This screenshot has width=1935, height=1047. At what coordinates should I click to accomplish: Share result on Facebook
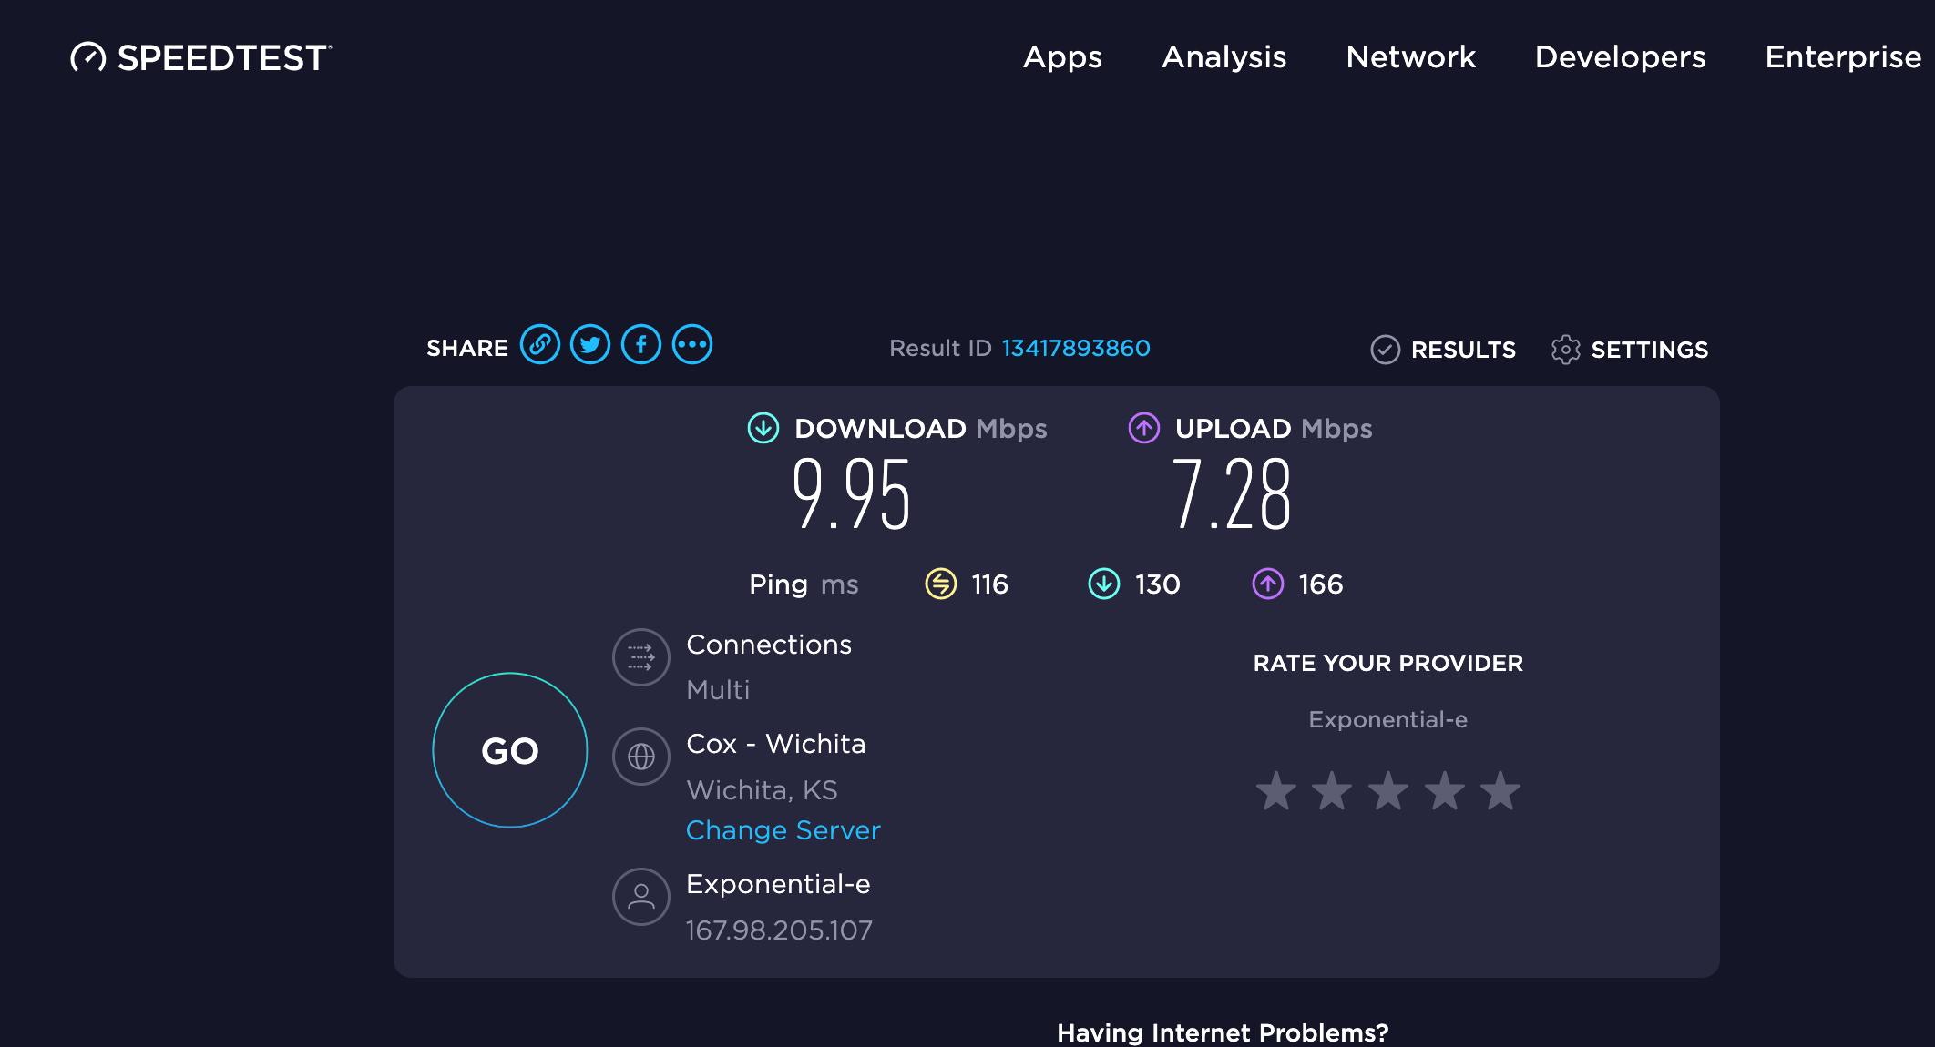point(641,345)
